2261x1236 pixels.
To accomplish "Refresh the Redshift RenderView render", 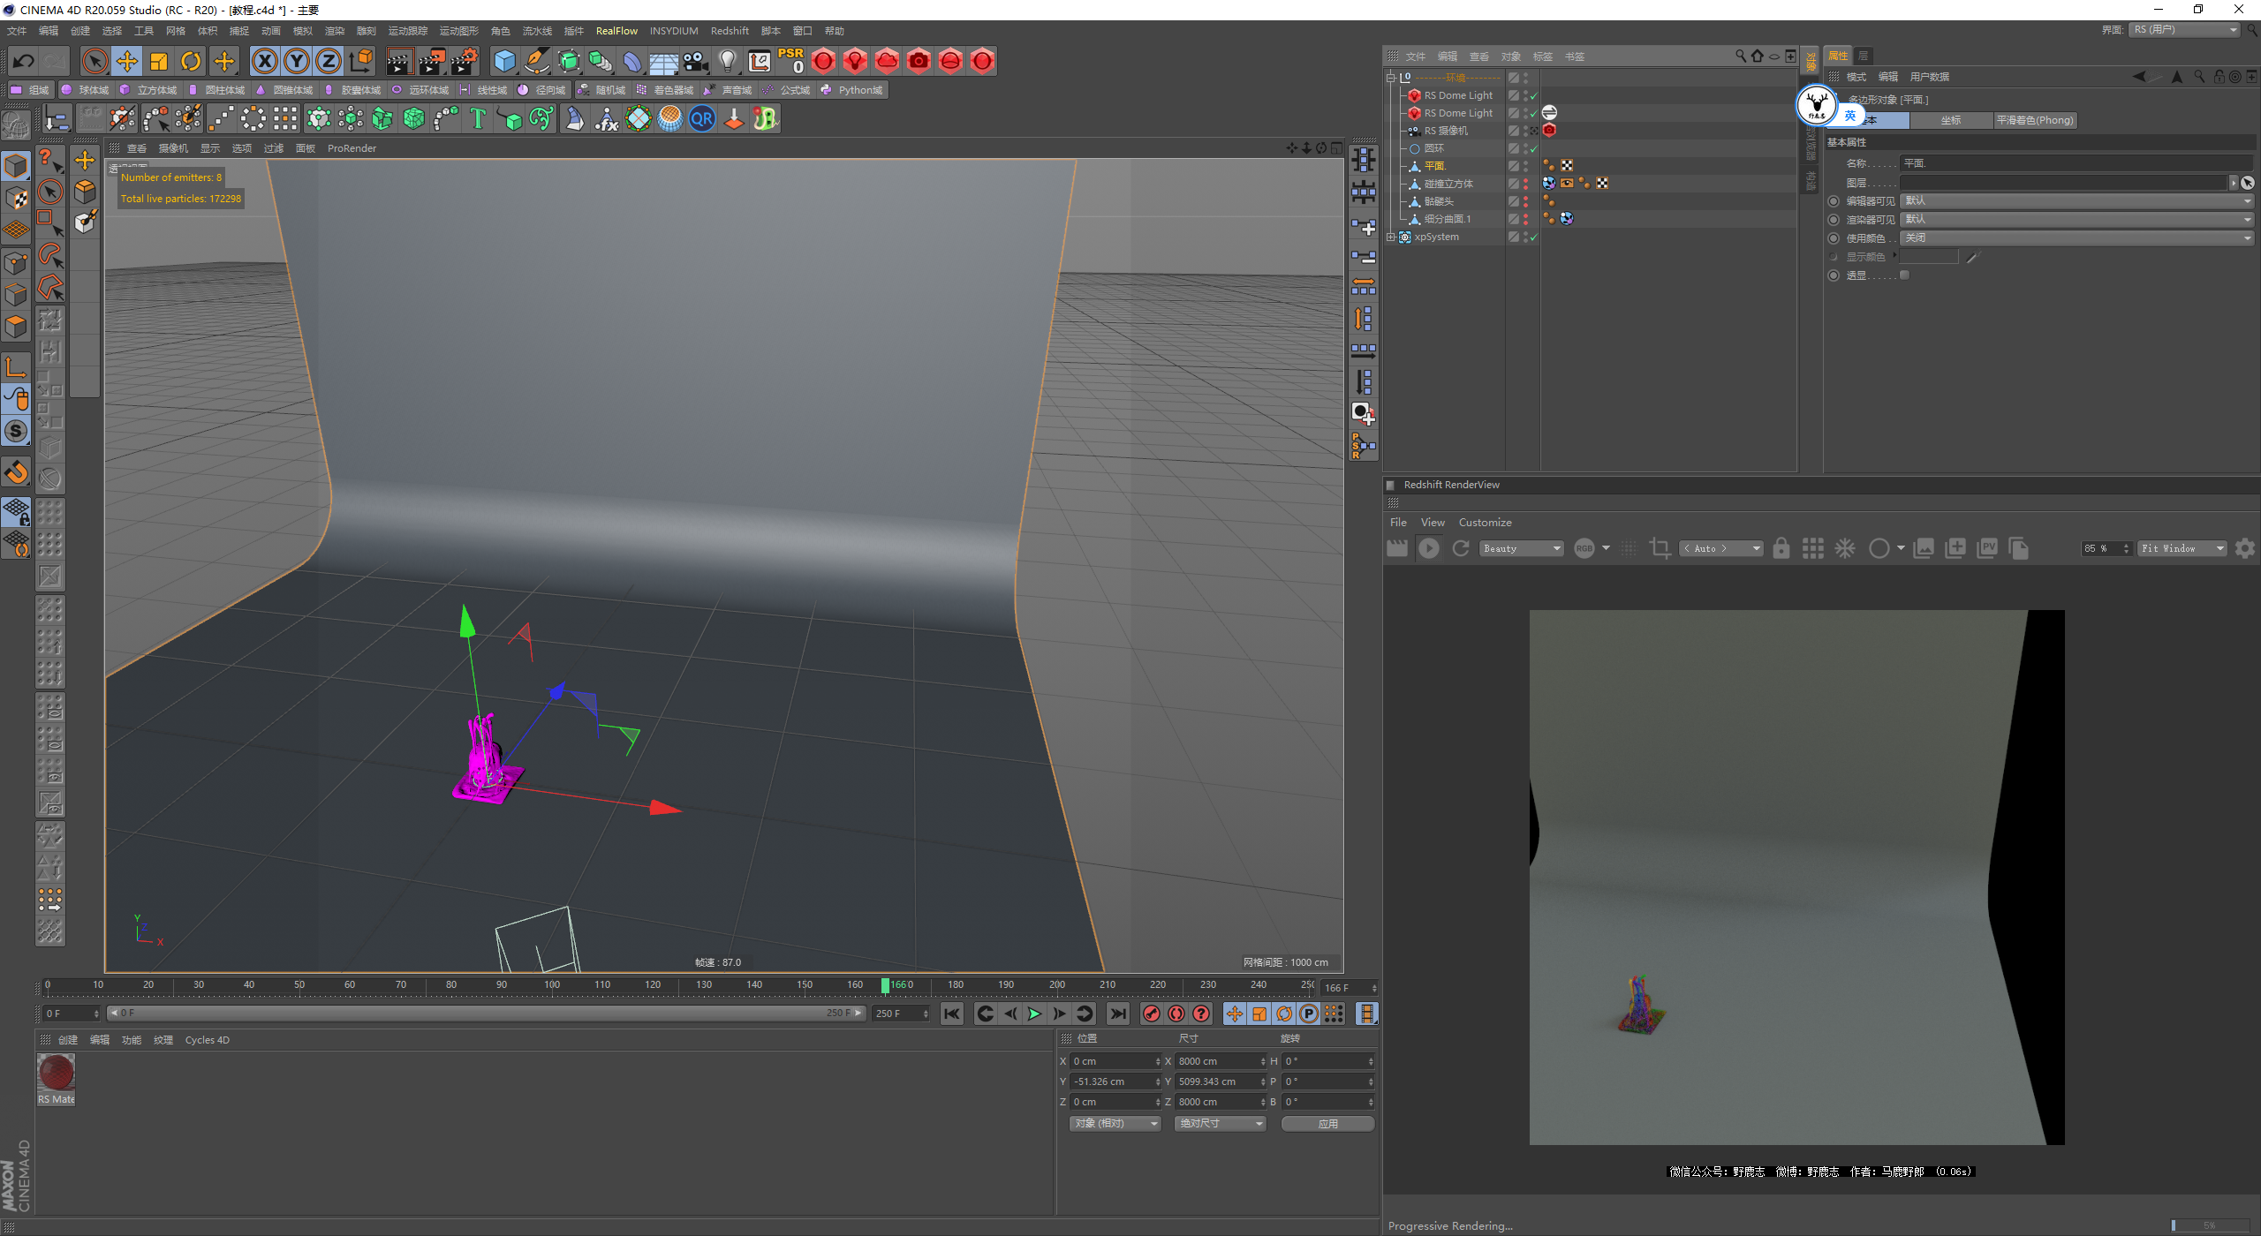I will pyautogui.click(x=1461, y=548).
